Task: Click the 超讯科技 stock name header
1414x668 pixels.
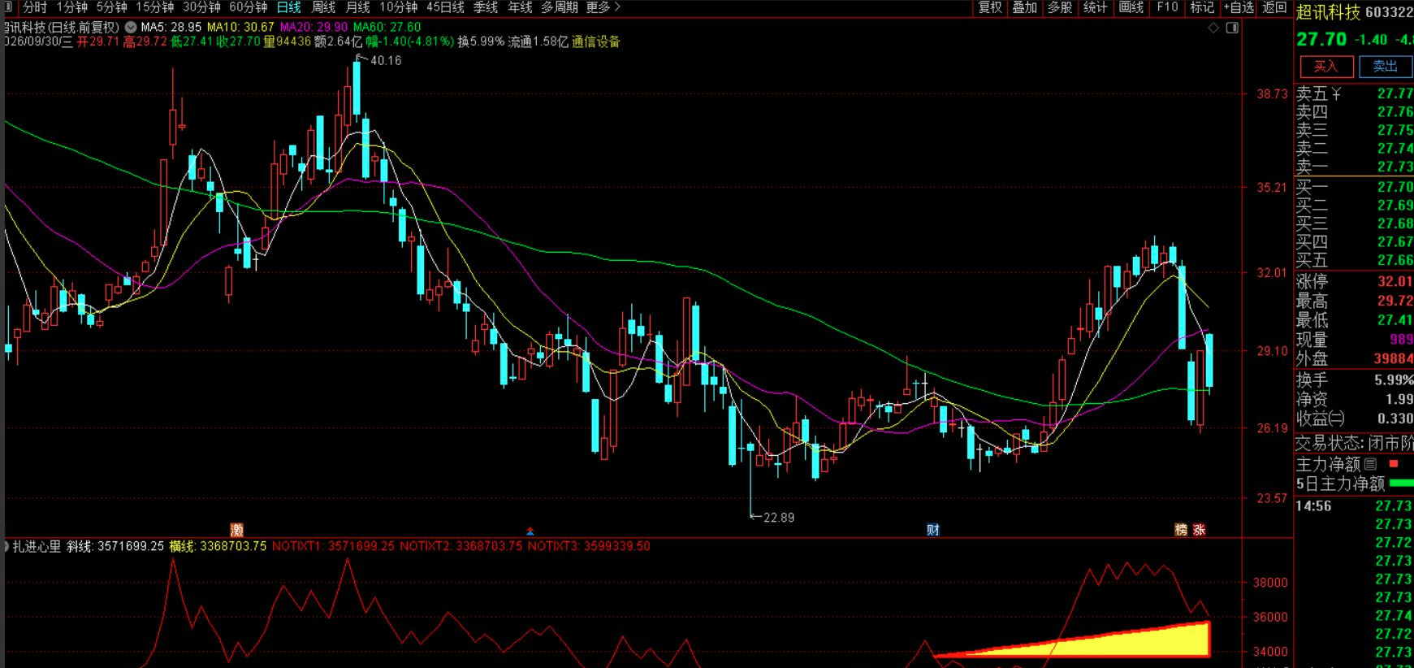Action: [1328, 12]
